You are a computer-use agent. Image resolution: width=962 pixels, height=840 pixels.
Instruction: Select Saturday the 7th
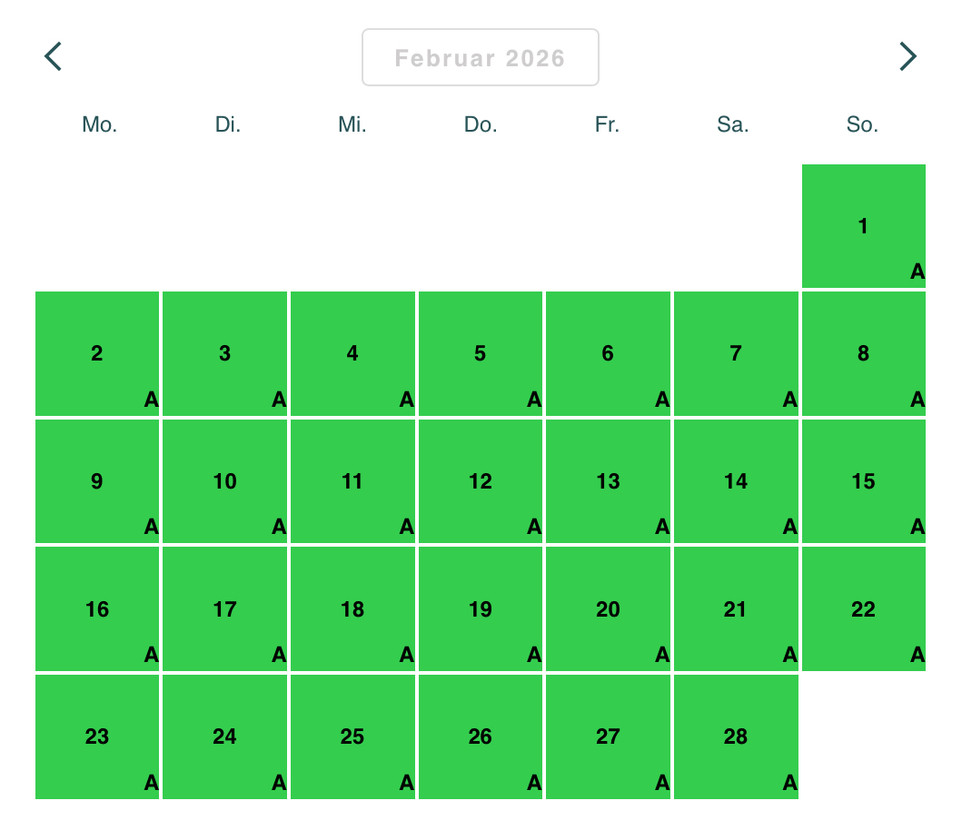tap(736, 354)
